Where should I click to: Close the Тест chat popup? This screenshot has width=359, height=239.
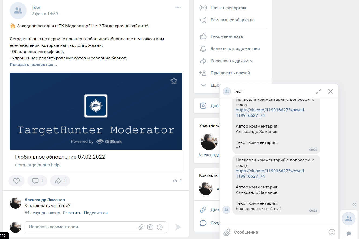pyautogui.click(x=330, y=91)
